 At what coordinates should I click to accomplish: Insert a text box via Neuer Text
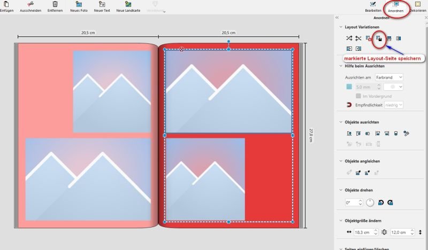(x=102, y=6)
